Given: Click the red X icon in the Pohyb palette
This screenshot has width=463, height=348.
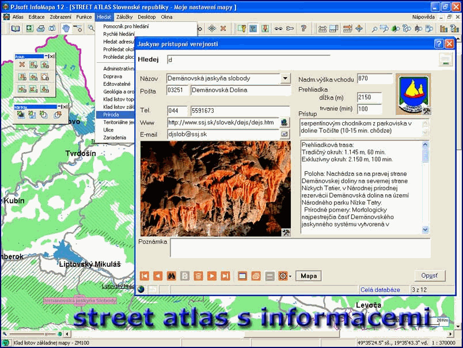Looking at the screenshot, I should click(22, 65).
